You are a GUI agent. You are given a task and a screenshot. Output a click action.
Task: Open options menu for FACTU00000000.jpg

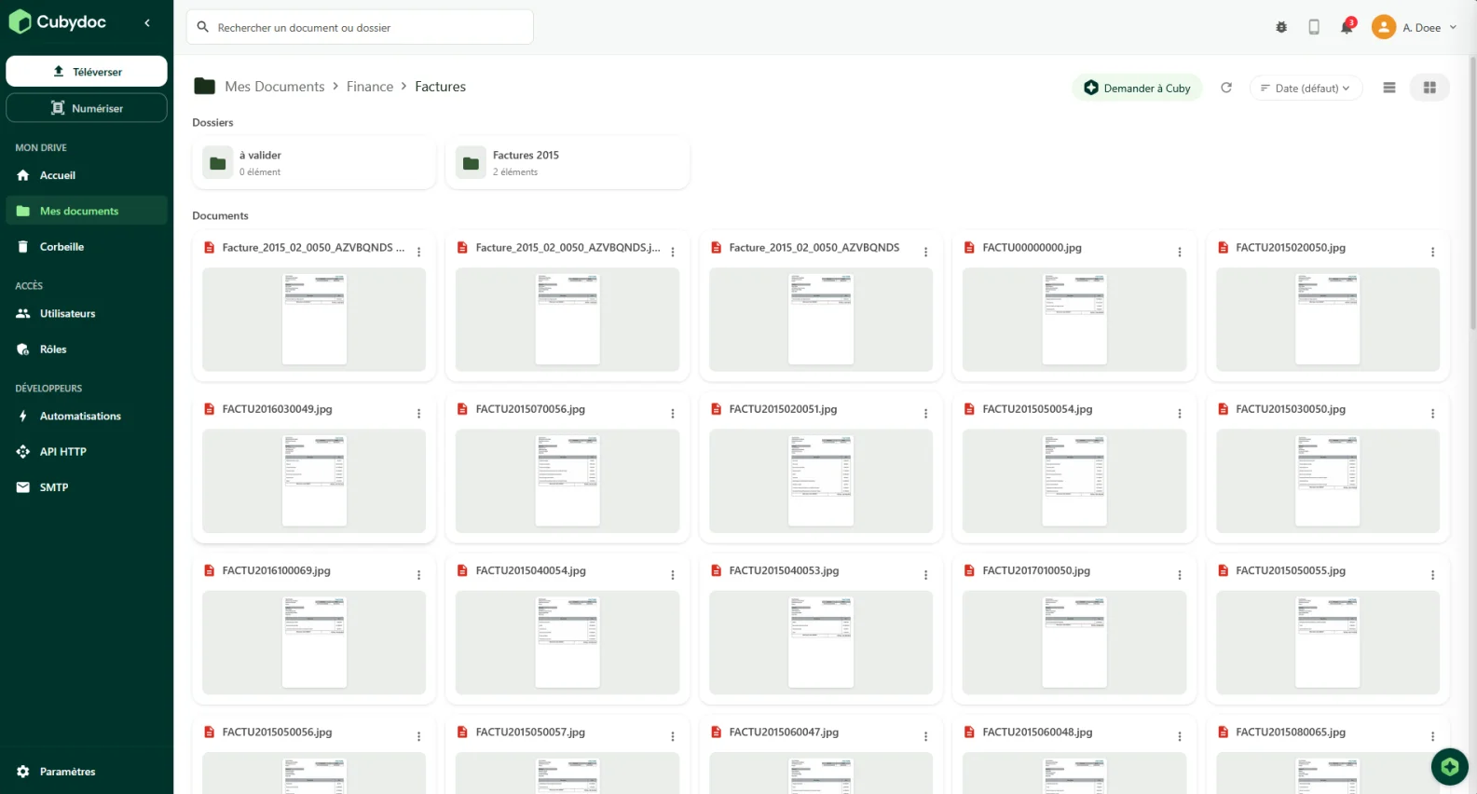1179,253
